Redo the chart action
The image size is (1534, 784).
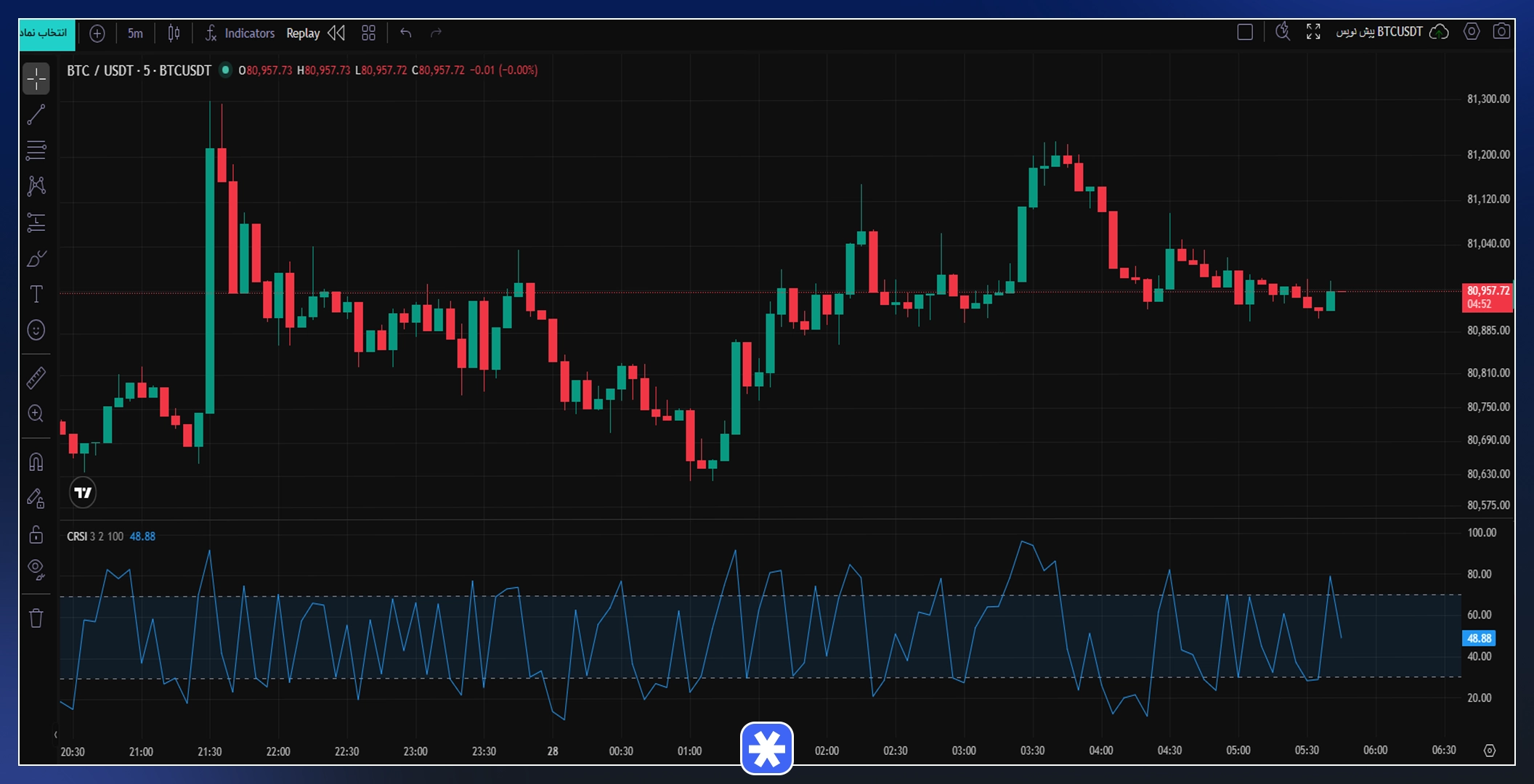point(436,33)
